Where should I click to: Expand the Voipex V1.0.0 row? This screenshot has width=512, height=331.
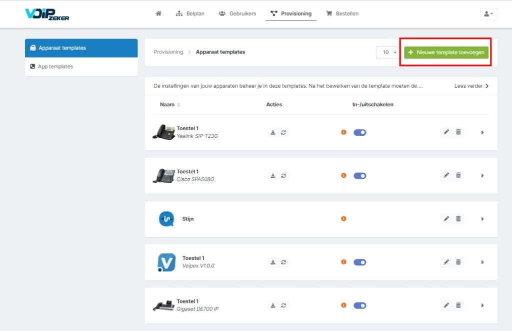point(482,262)
